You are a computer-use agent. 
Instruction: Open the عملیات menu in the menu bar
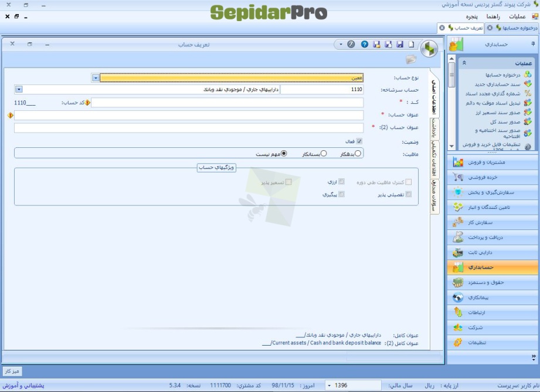pyautogui.click(x=517, y=16)
